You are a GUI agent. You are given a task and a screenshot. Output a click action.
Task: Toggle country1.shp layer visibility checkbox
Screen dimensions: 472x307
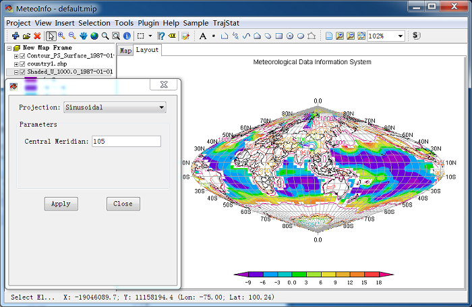(22, 64)
